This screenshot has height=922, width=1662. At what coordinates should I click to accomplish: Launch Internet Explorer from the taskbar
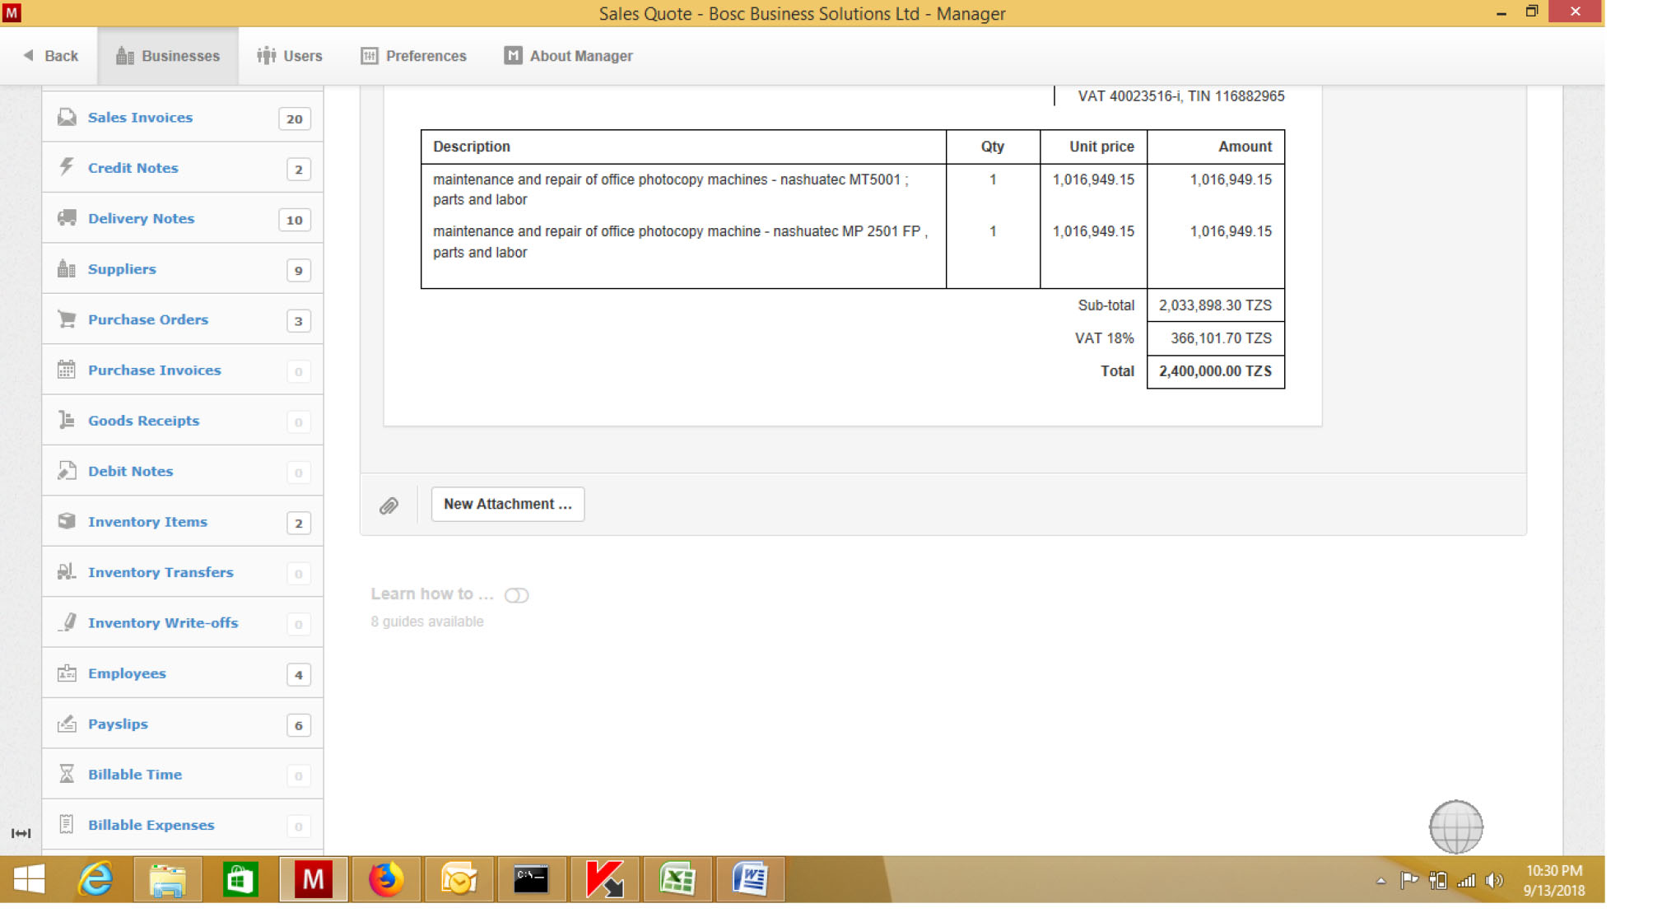click(95, 880)
